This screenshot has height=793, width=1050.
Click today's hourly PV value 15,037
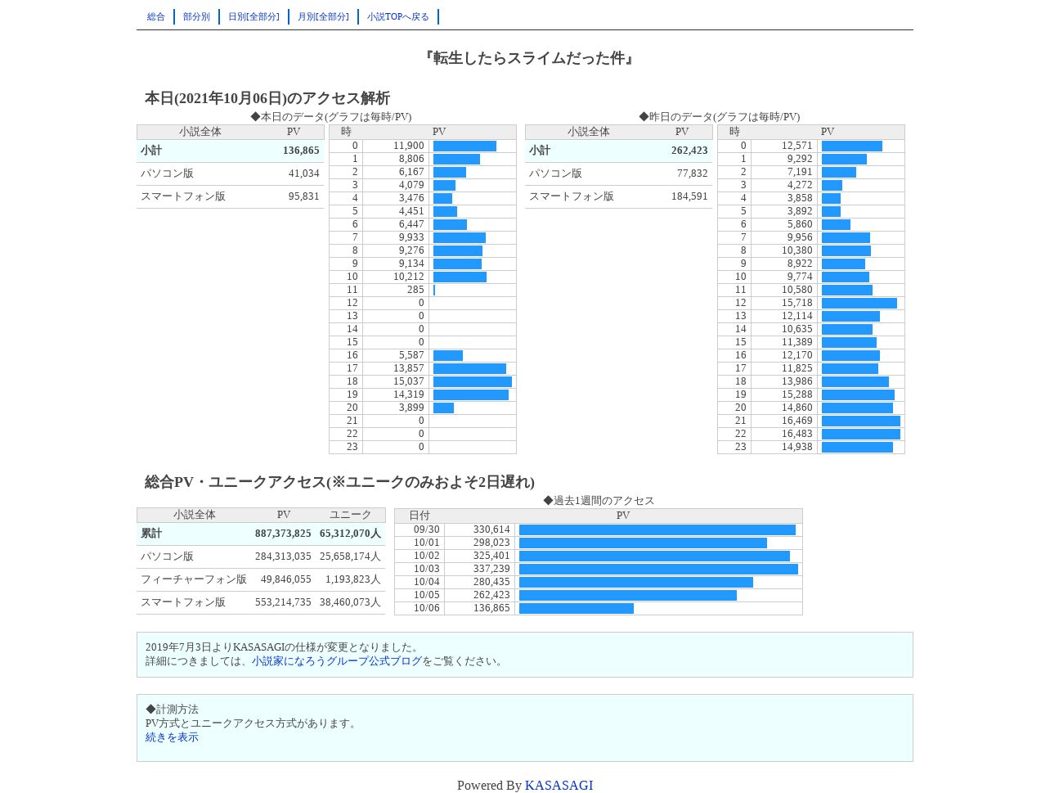point(408,381)
